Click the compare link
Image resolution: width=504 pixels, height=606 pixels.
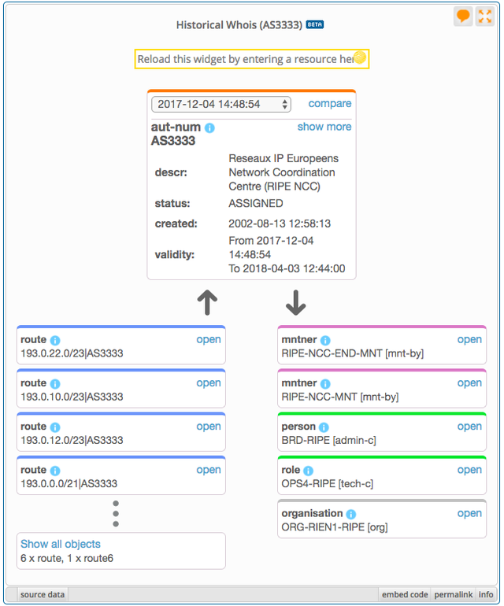pyautogui.click(x=330, y=104)
